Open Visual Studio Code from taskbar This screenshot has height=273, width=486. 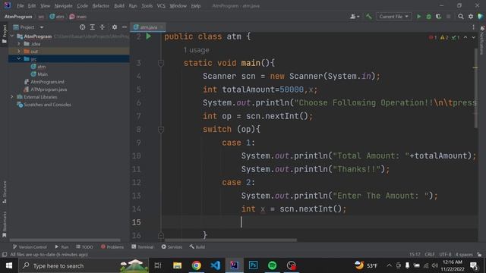(x=215, y=265)
